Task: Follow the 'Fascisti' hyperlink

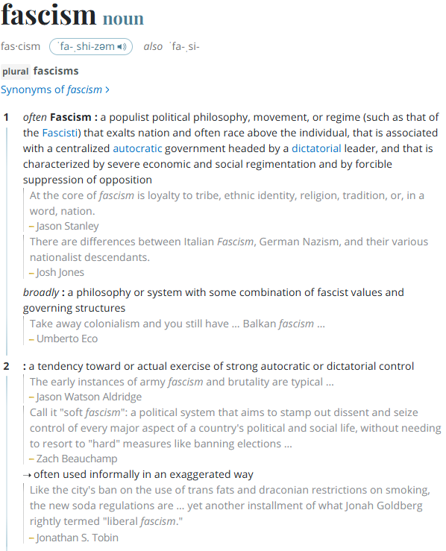Action: pos(60,133)
